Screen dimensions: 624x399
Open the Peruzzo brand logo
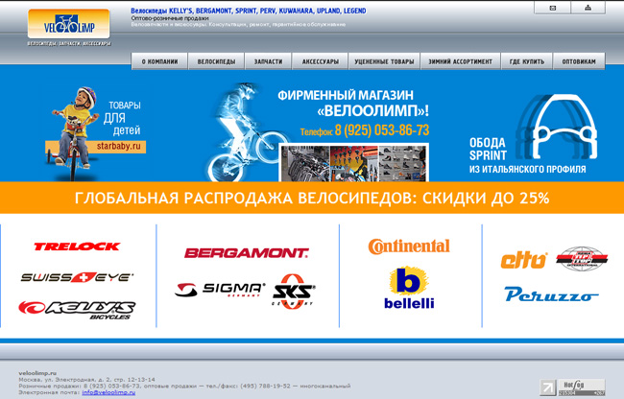point(551,294)
